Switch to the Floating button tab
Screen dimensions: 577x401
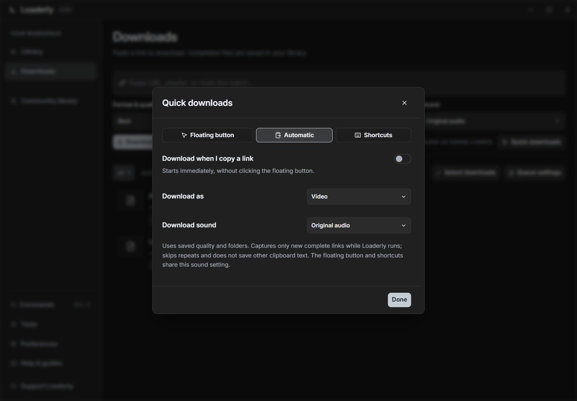(x=208, y=135)
